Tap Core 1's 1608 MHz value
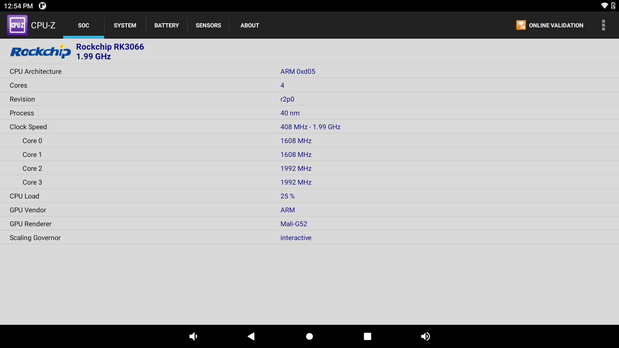 (296, 155)
